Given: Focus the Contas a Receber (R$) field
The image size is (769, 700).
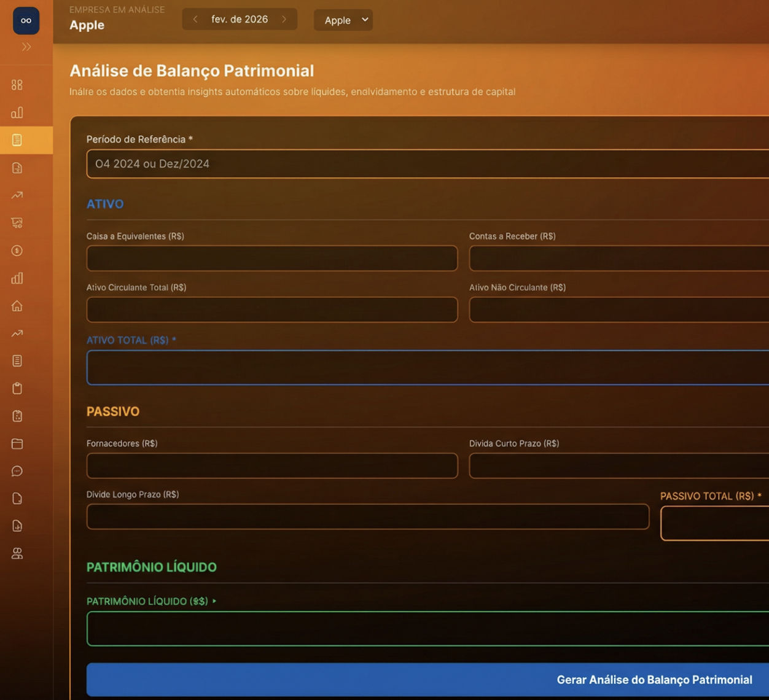Looking at the screenshot, I should 619,259.
